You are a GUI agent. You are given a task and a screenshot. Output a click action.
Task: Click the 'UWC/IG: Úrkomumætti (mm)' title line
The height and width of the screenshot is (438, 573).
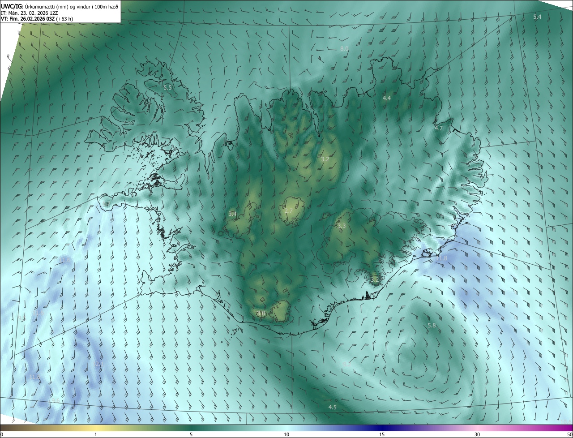tap(60, 6)
